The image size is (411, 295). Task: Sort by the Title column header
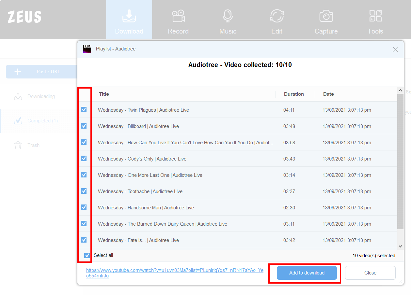click(x=104, y=94)
